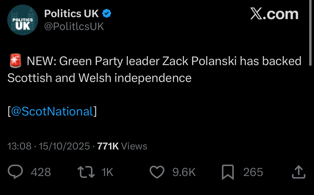
Task: Open the share upload icon
Action: 299,172
